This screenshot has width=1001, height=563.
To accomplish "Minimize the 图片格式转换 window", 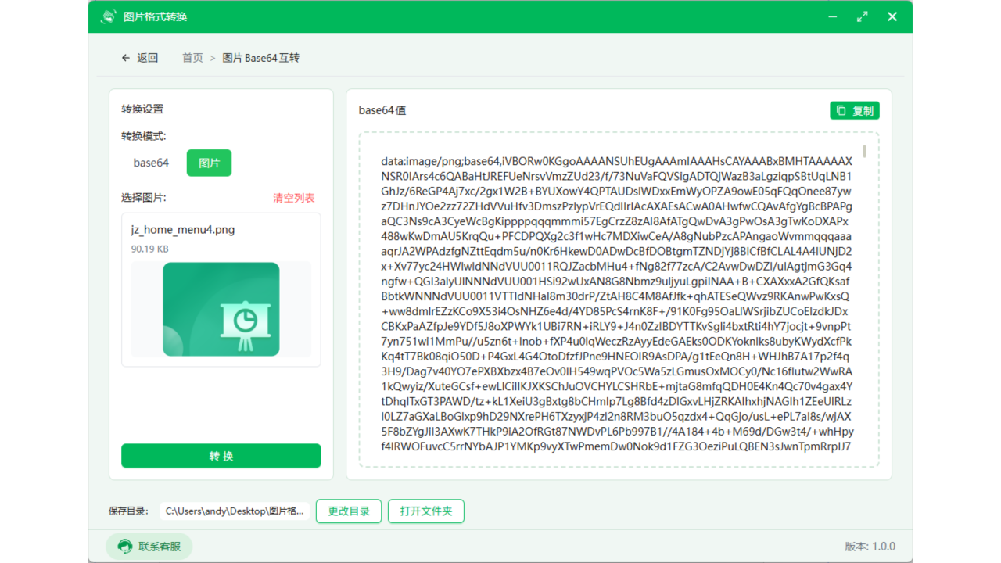I will click(x=833, y=16).
